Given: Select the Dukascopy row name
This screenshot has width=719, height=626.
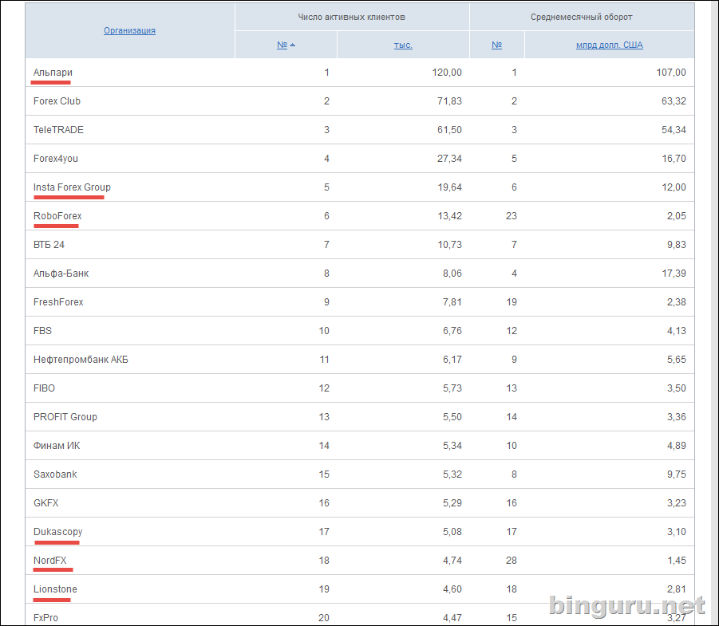Looking at the screenshot, I should 57,532.
